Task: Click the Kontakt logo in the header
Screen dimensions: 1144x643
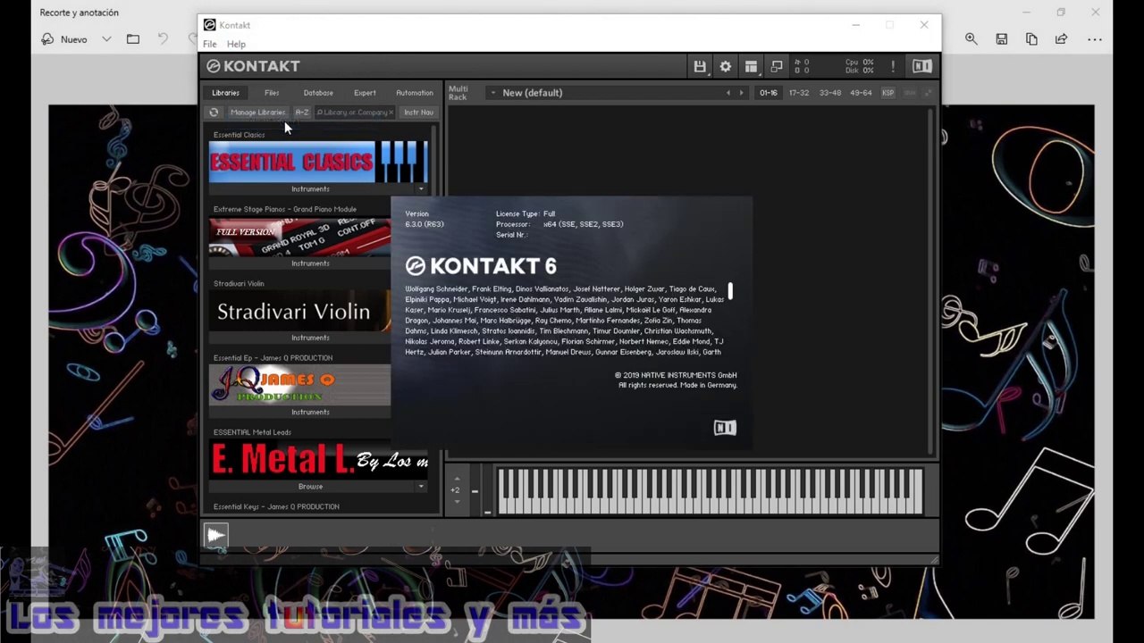Action: pos(253,66)
